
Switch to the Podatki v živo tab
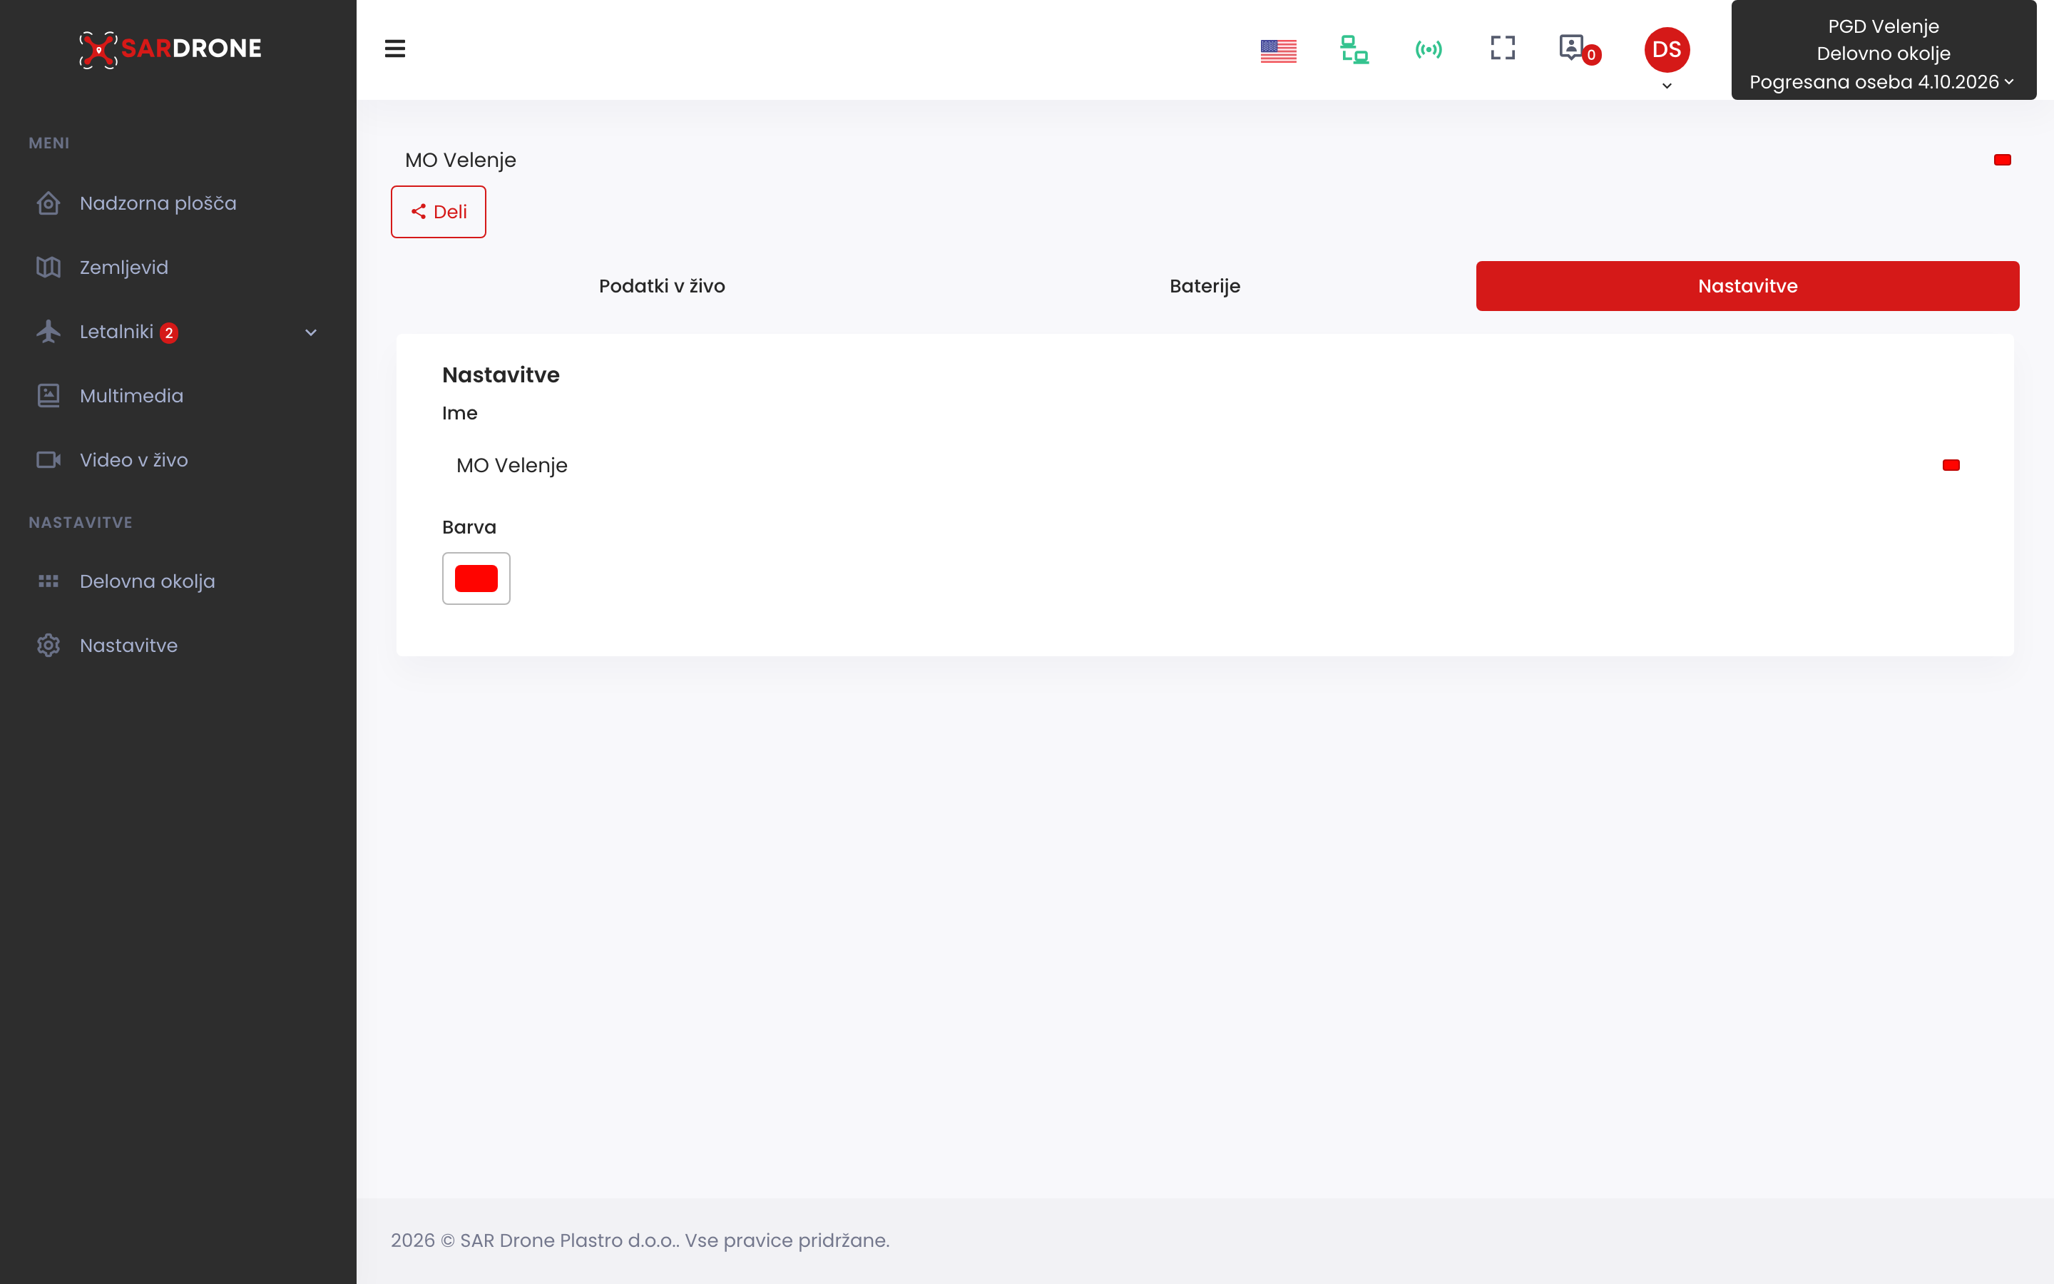[x=662, y=286]
